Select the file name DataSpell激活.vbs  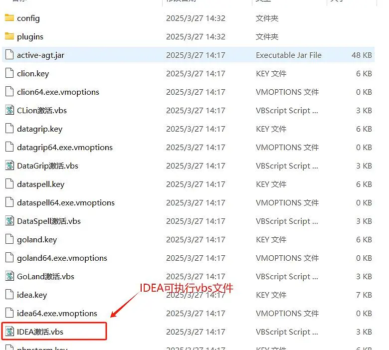coord(49,221)
